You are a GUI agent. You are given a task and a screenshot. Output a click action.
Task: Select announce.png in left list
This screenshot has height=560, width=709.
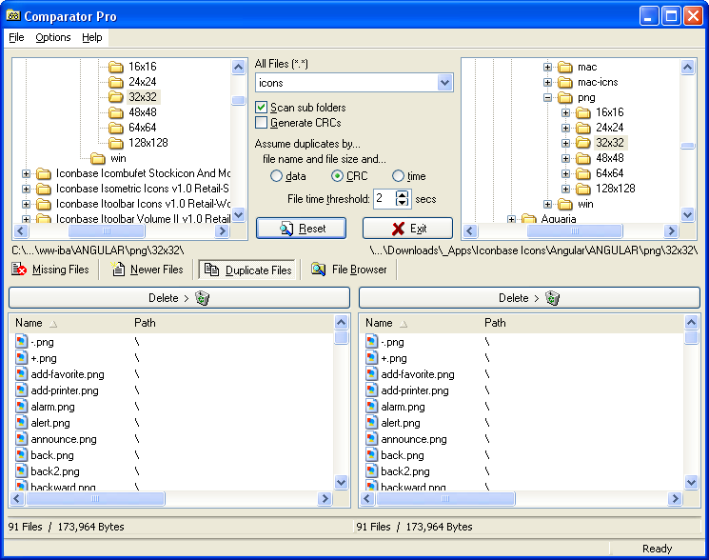[64, 439]
